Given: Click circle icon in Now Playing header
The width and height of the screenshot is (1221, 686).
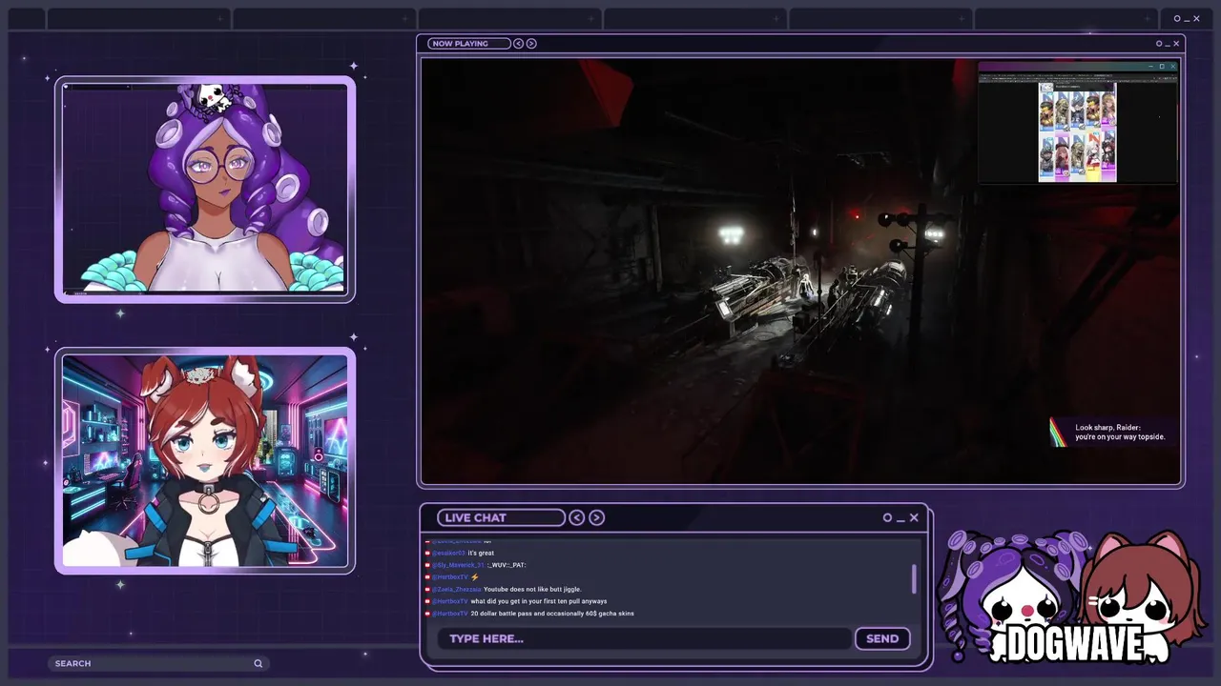Looking at the screenshot, I should pyautogui.click(x=1159, y=43).
